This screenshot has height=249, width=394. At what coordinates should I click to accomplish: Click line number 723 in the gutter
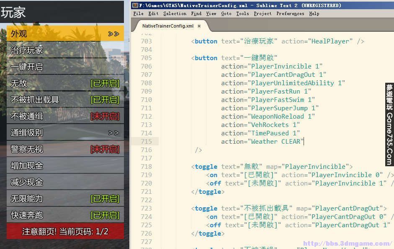[146, 208]
